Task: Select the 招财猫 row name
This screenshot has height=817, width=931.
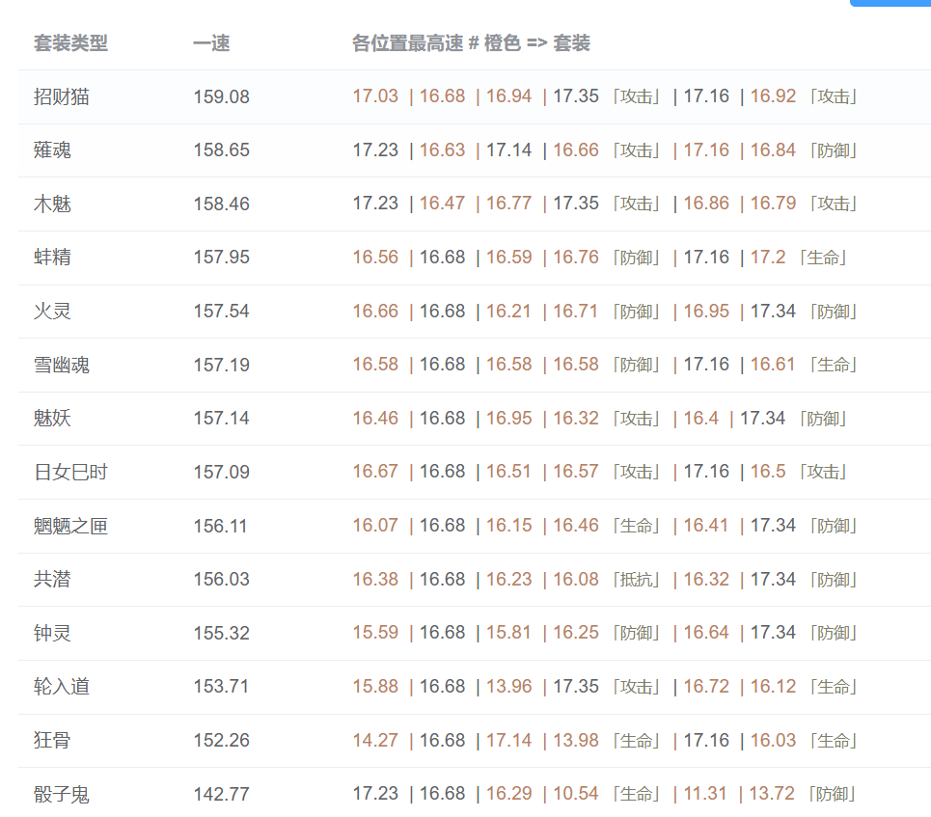Action: tap(61, 96)
